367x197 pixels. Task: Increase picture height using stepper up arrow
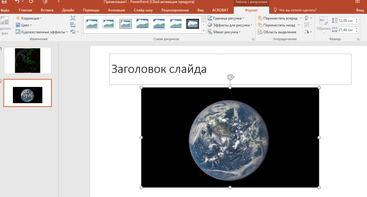pos(357,19)
